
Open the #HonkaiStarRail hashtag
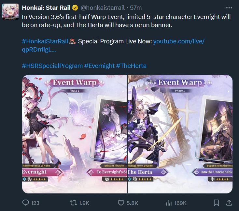45,41
